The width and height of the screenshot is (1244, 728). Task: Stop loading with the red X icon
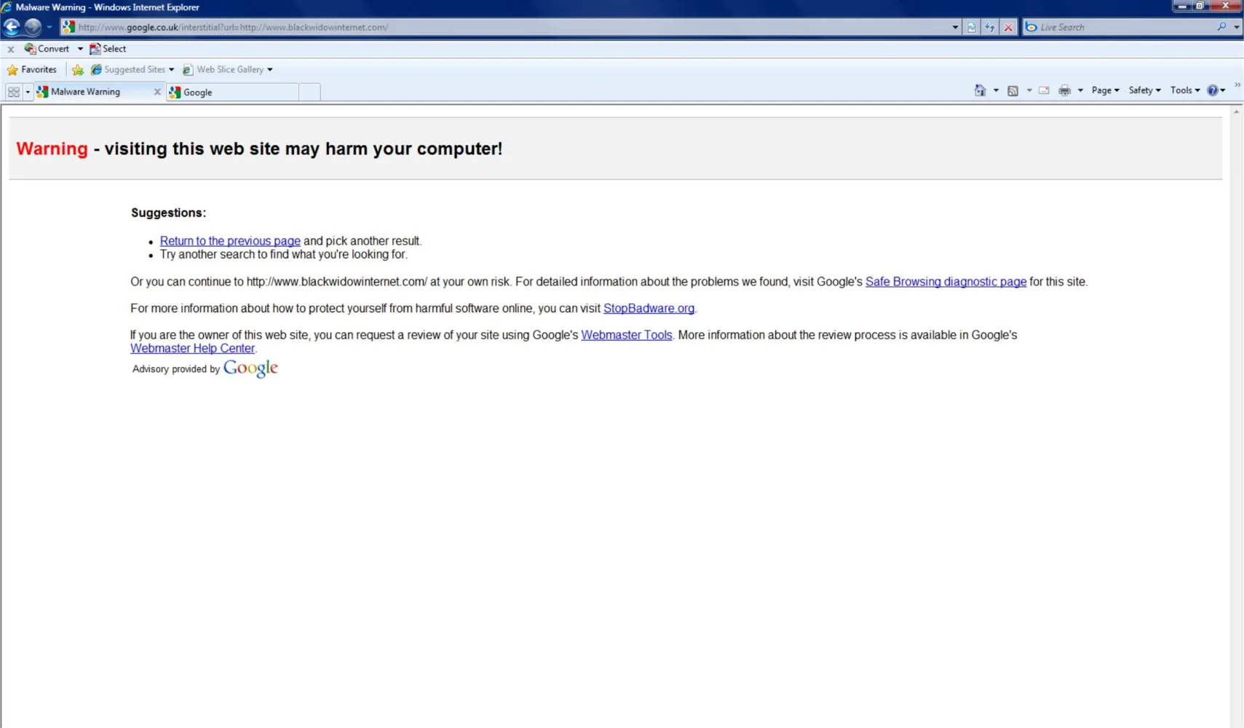pos(1008,27)
